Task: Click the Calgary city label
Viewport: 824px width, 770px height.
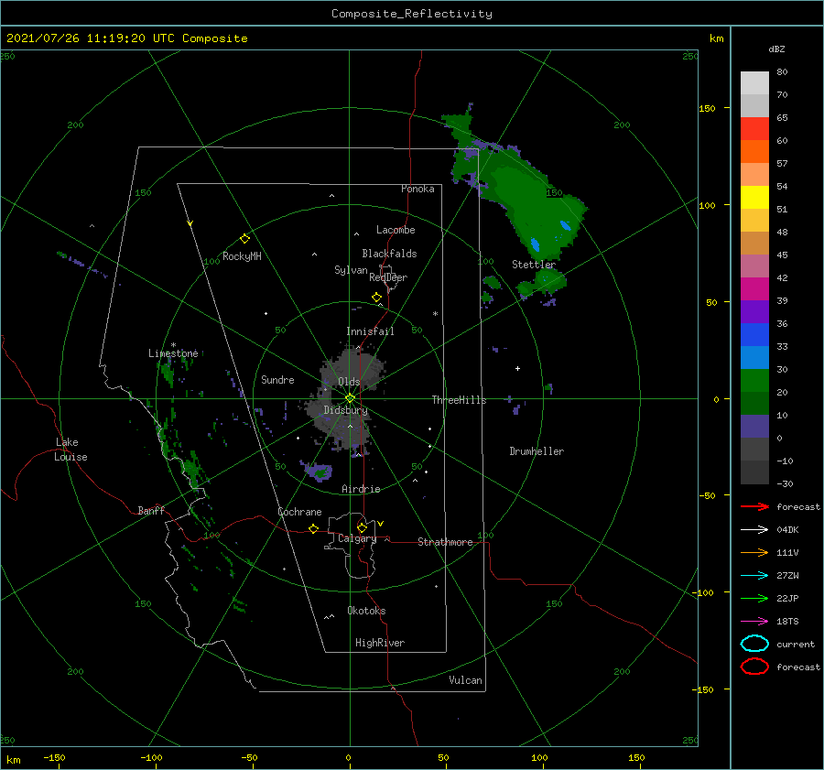Action: point(357,538)
